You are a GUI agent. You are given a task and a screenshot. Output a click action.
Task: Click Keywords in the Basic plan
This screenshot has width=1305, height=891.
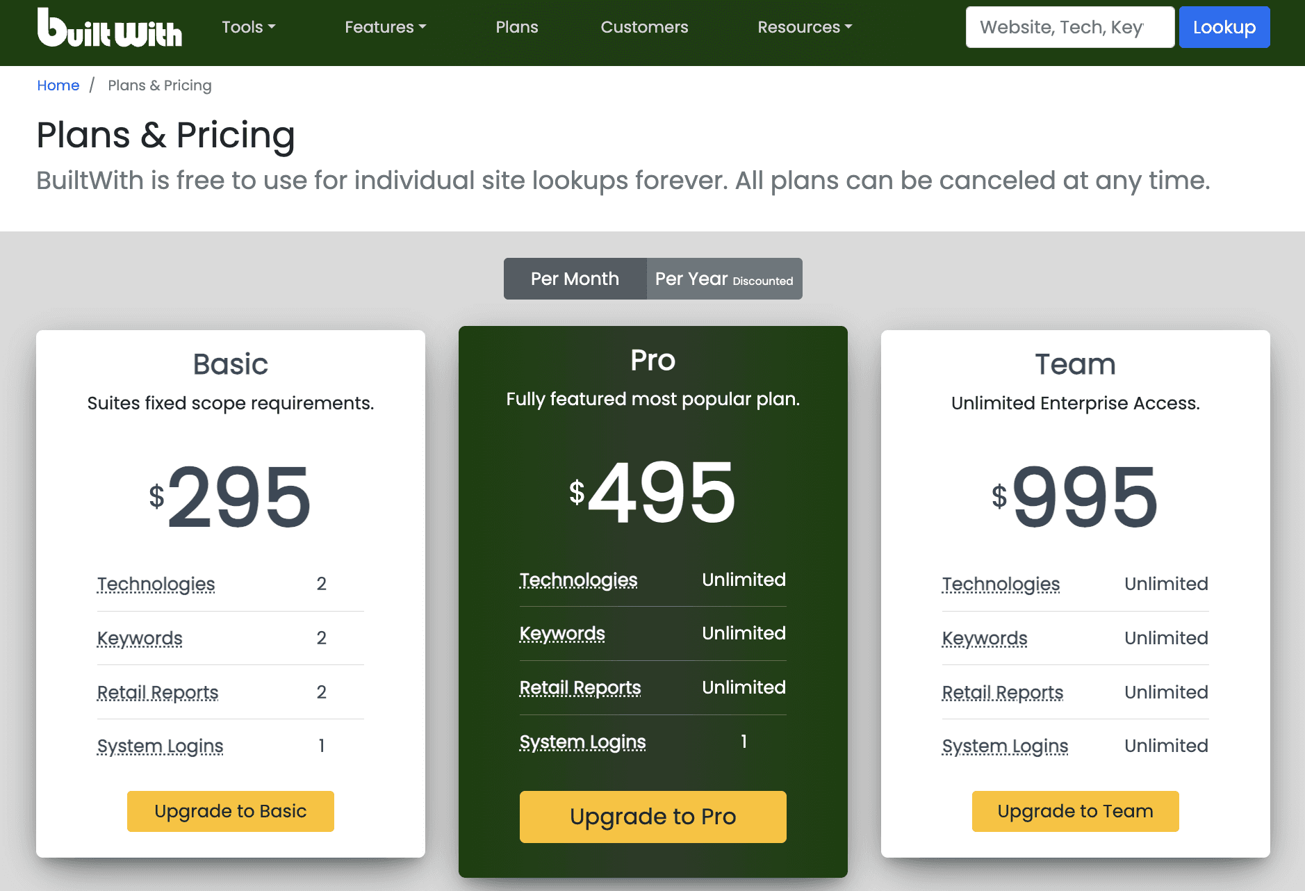tap(140, 638)
